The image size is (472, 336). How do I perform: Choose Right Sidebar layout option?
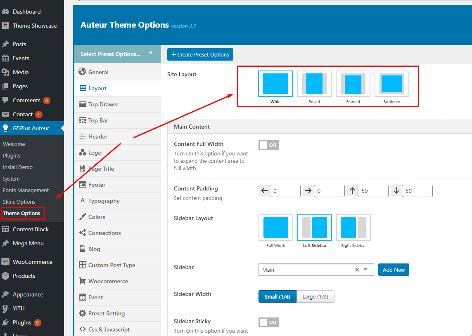353,228
